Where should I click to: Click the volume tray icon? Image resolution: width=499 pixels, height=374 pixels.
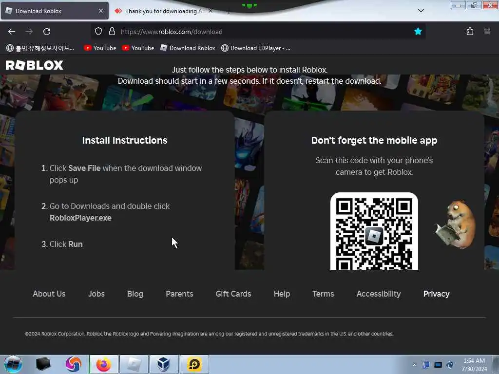[450, 365]
